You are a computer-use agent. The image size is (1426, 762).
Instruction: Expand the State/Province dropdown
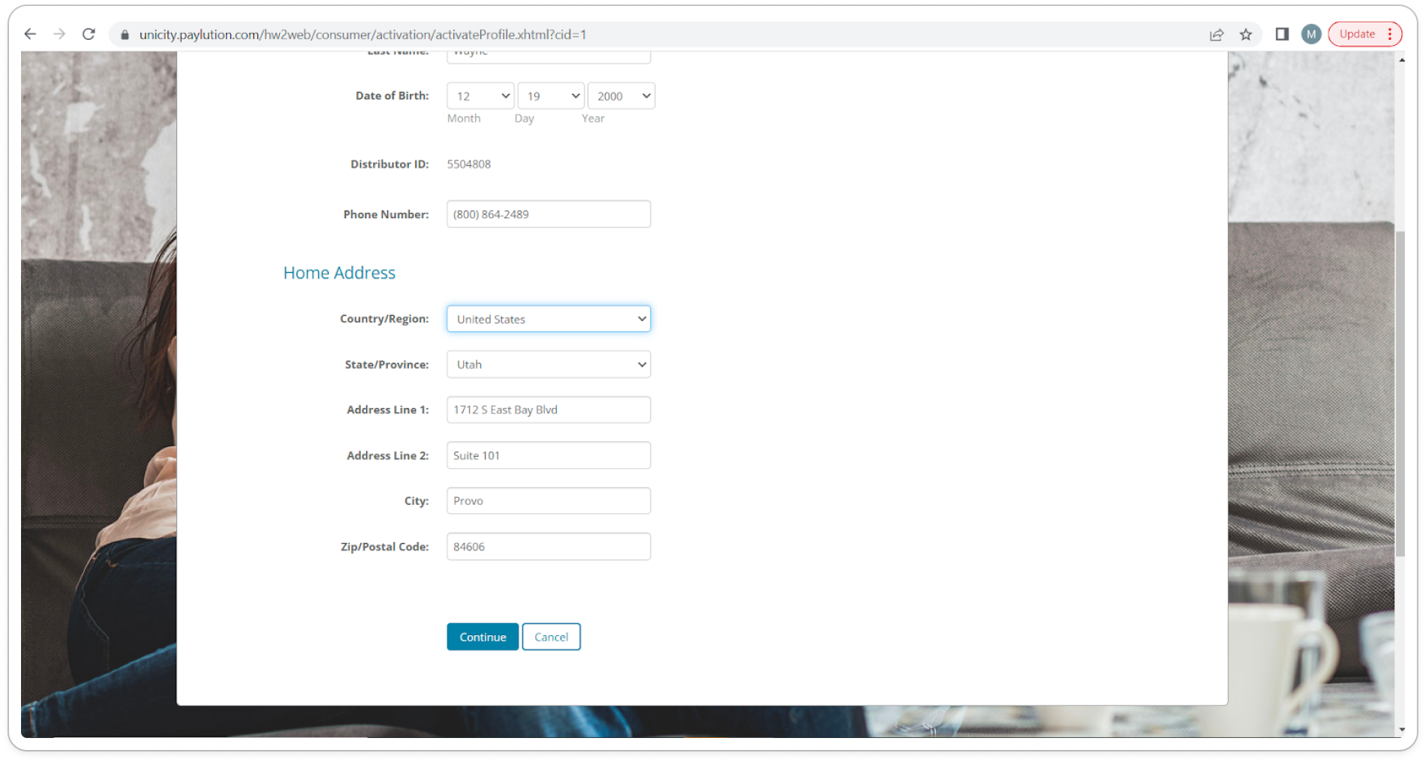(x=549, y=364)
